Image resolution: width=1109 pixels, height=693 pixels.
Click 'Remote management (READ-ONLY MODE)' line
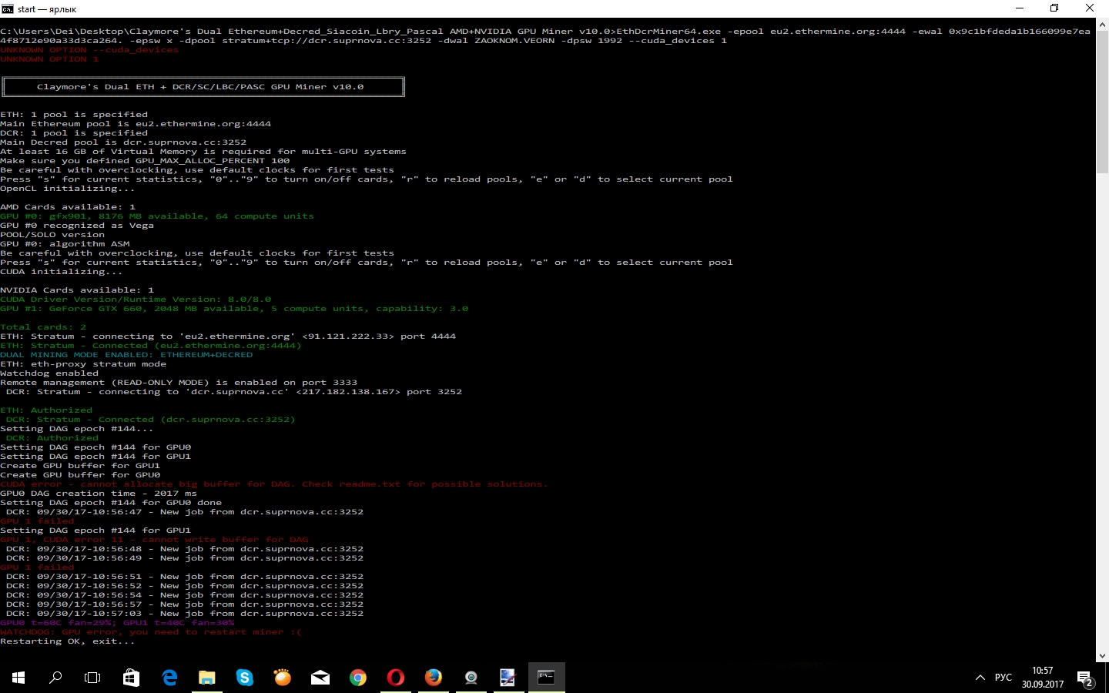click(179, 383)
